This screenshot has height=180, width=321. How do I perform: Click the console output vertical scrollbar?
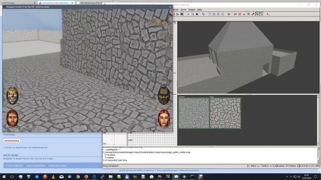pyautogui.click(x=318, y=155)
